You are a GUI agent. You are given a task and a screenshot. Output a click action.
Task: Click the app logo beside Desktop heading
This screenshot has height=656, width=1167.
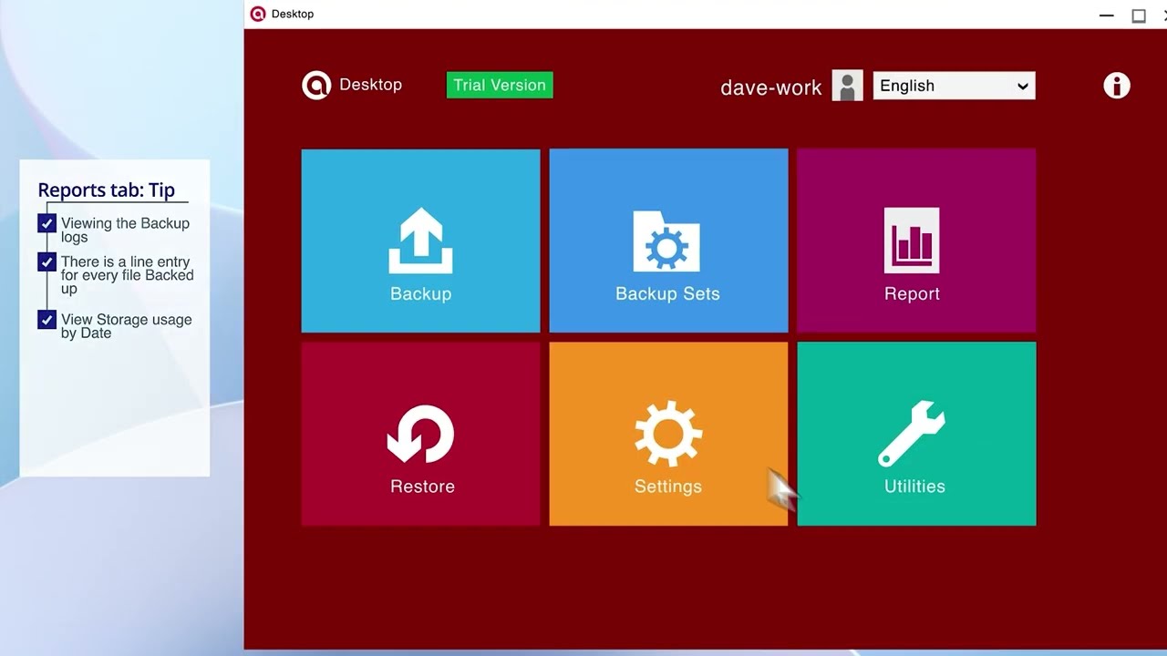[315, 85]
